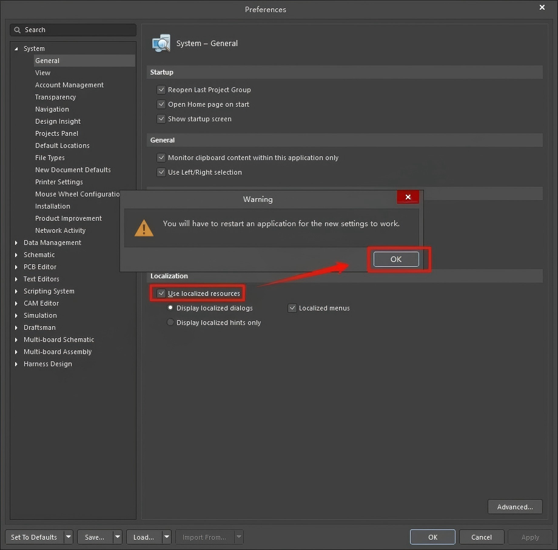Toggle Open Home page on start checkbox
The image size is (558, 550).
(x=161, y=104)
